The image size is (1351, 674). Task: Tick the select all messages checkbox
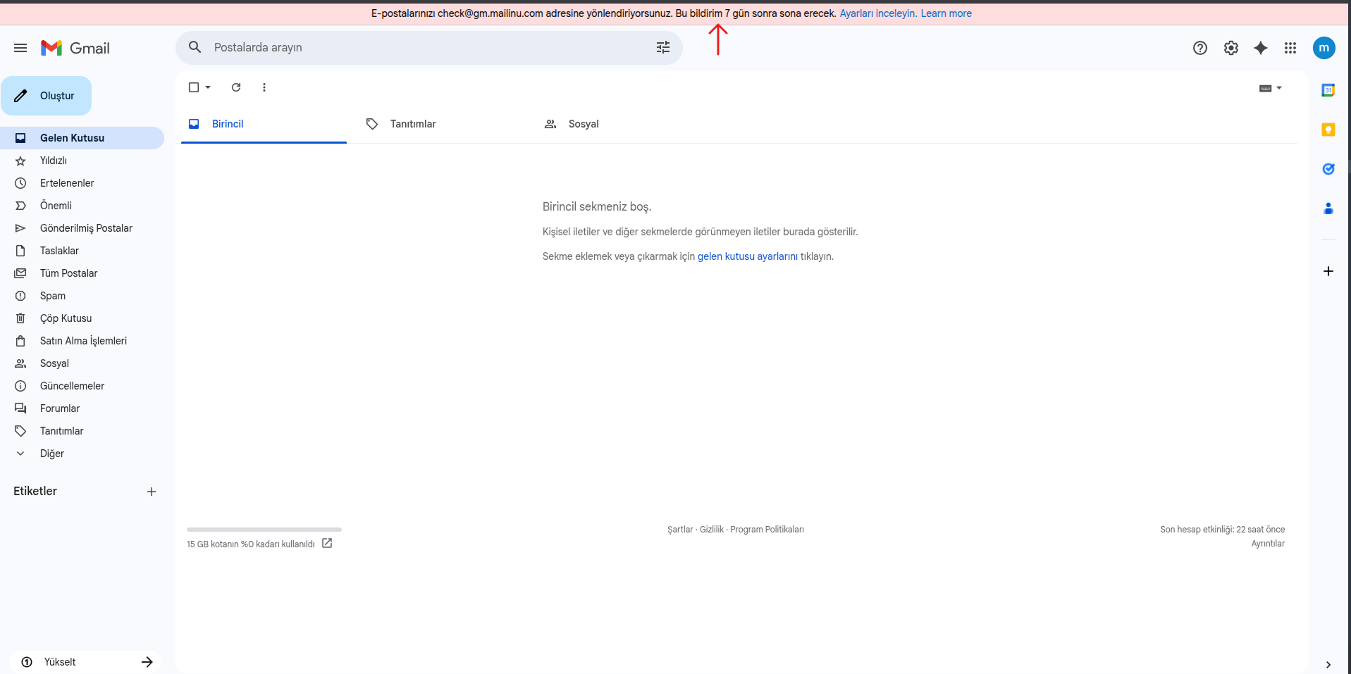(194, 87)
